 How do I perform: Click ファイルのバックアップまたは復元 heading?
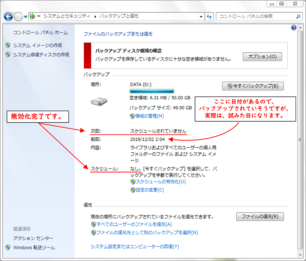pos(118,34)
